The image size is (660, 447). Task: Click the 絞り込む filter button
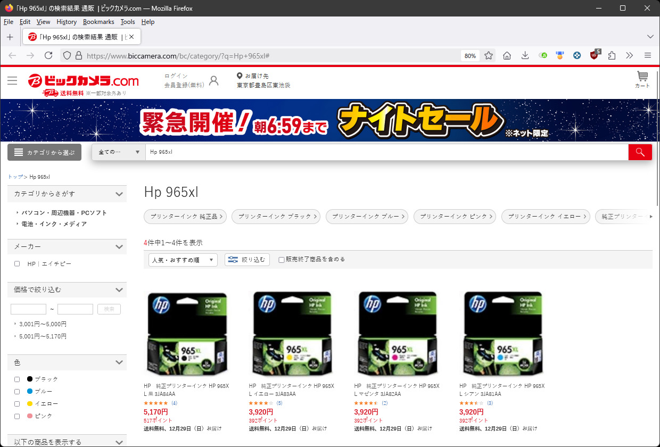pyautogui.click(x=247, y=260)
